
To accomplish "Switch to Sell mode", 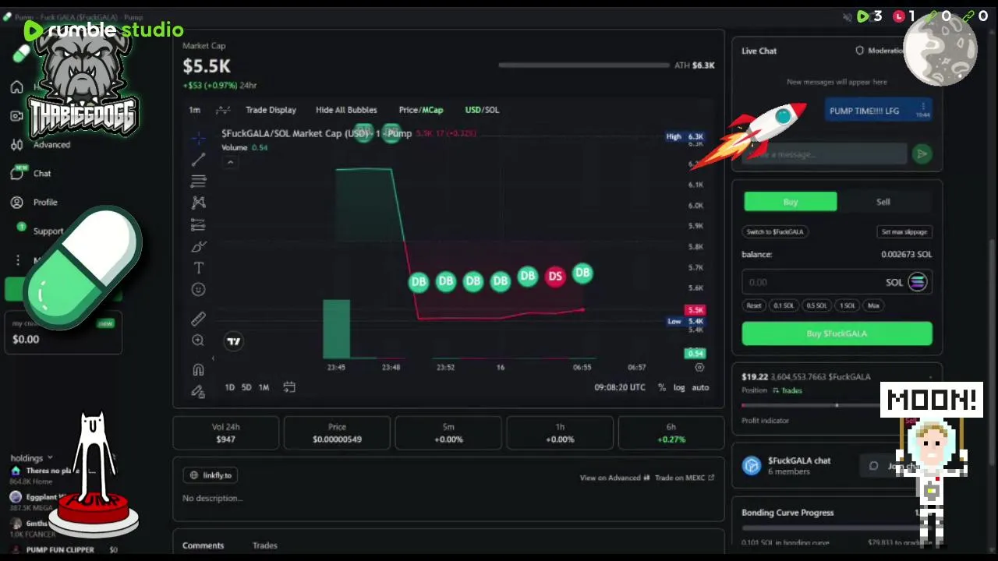I will pyautogui.click(x=883, y=202).
